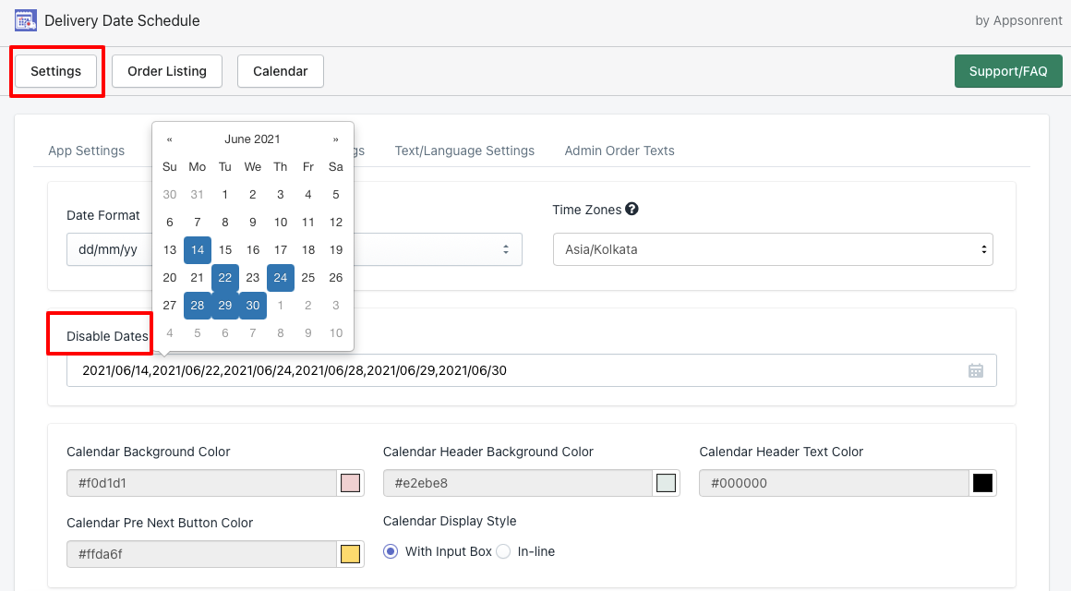Select June 18 in date picker
Image resolution: width=1071 pixels, height=591 pixels.
[308, 250]
